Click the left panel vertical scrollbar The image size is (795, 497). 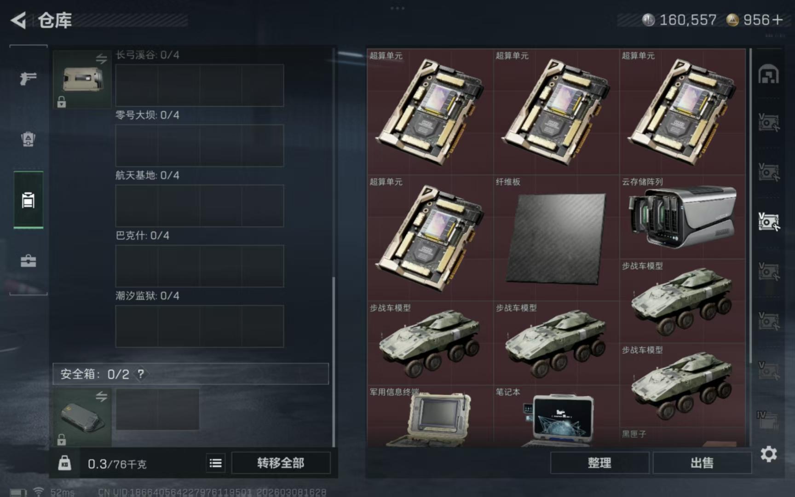(x=334, y=361)
